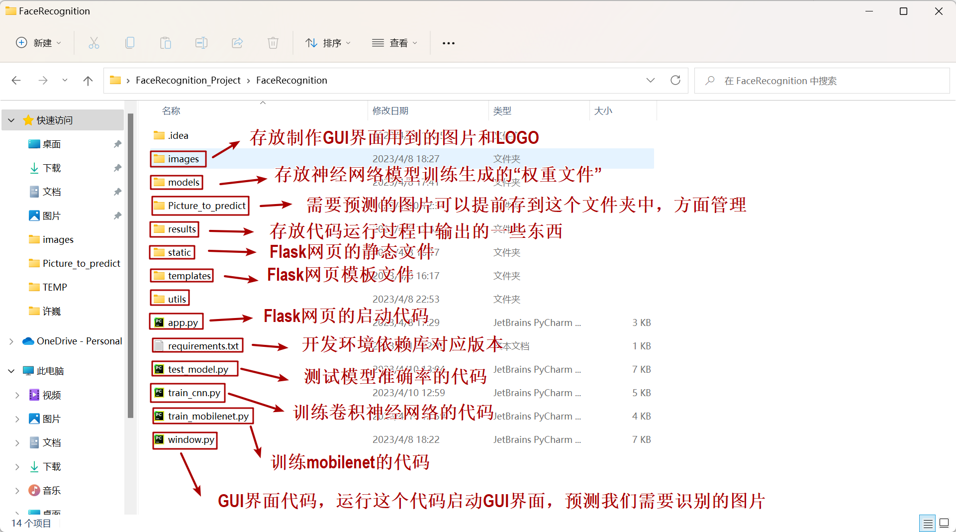
Task: Expand the OneDrive - Personal node
Action: tap(11, 341)
